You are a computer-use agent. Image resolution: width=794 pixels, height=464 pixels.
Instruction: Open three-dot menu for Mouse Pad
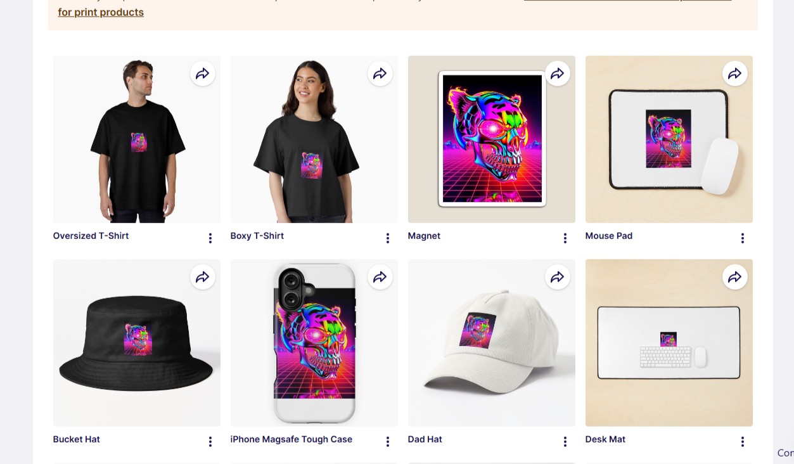point(743,238)
